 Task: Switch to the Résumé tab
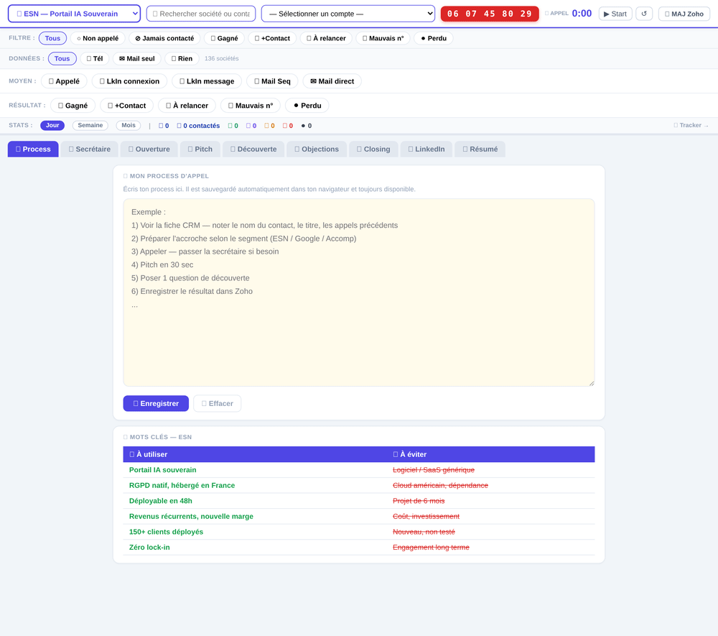point(480,149)
